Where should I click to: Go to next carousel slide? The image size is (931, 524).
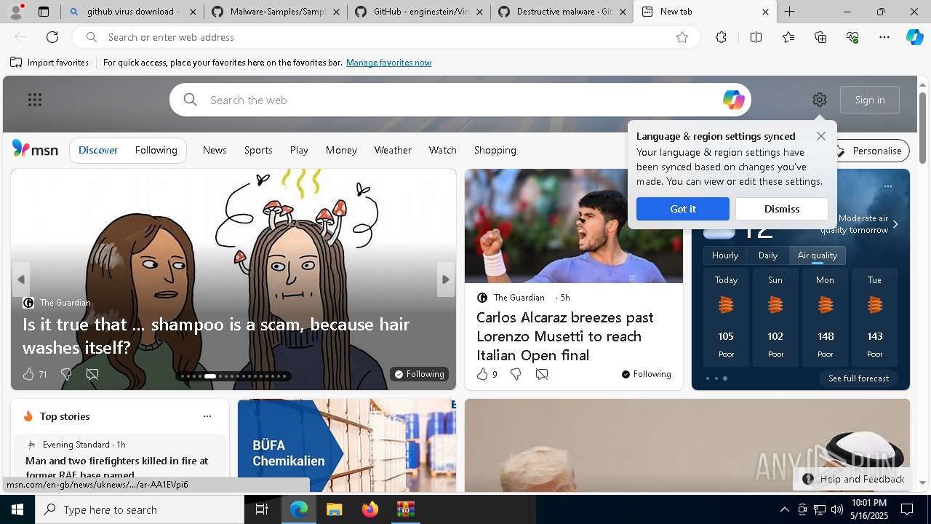click(446, 279)
